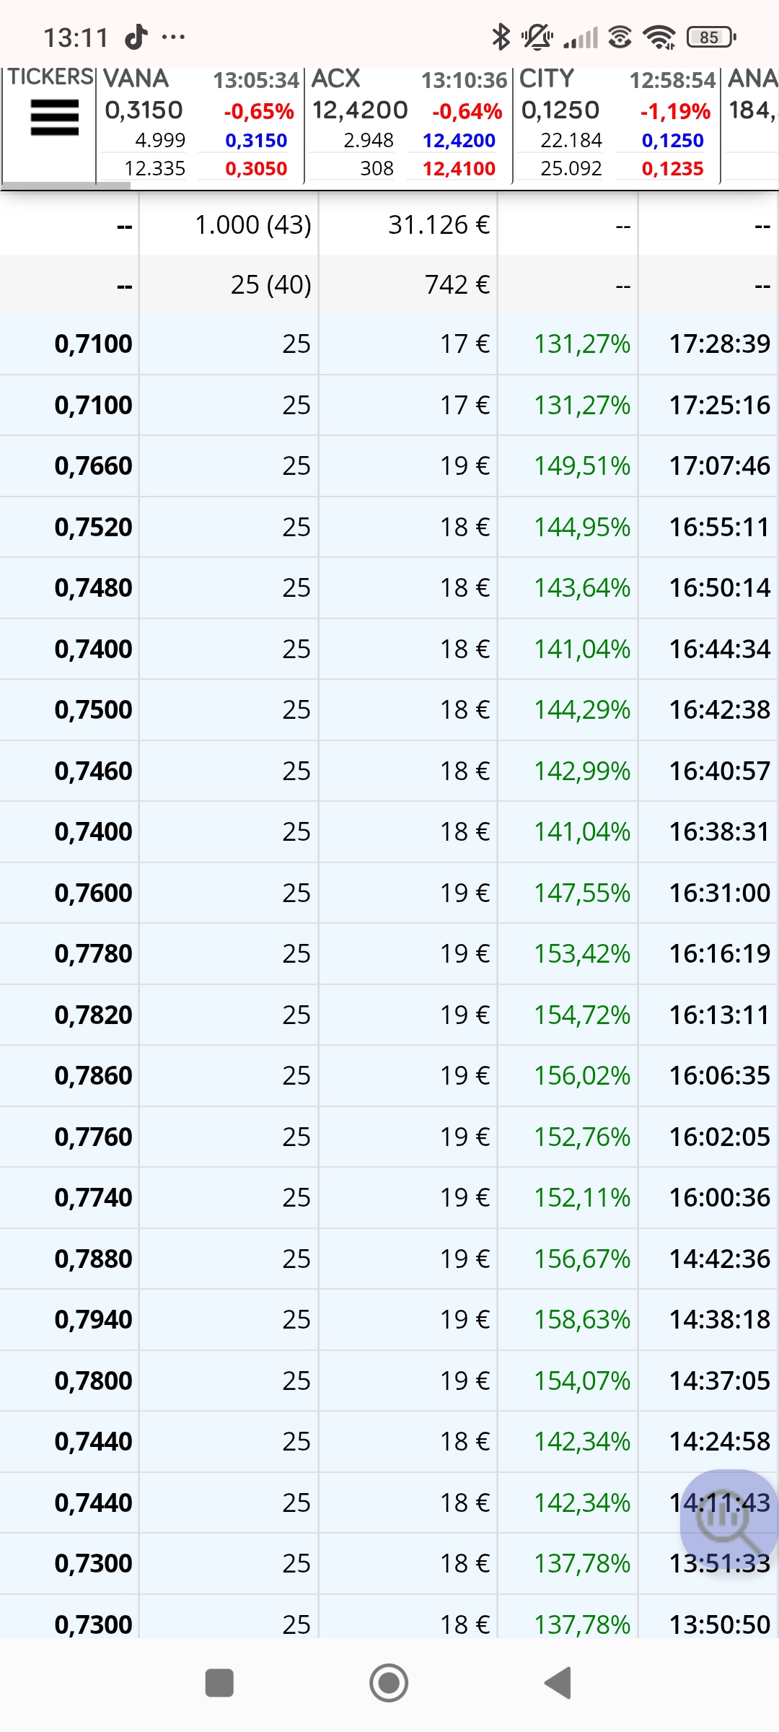Viewport: 779px width, 1732px height.
Task: Open the VANA ticker card
Action: click(x=200, y=124)
